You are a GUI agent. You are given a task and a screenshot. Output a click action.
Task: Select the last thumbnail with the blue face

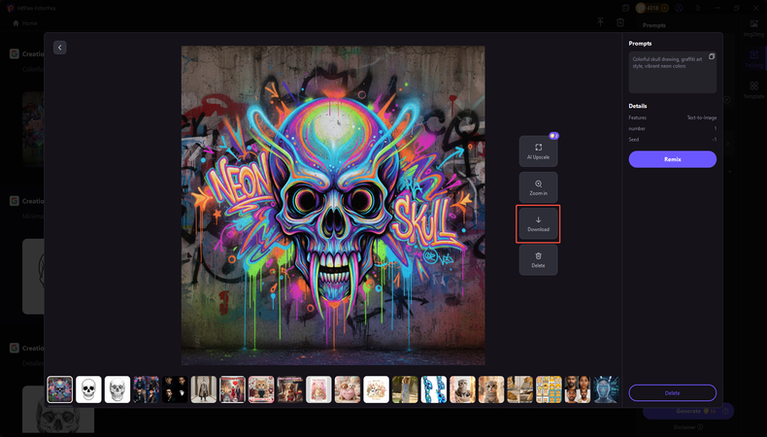(606, 389)
